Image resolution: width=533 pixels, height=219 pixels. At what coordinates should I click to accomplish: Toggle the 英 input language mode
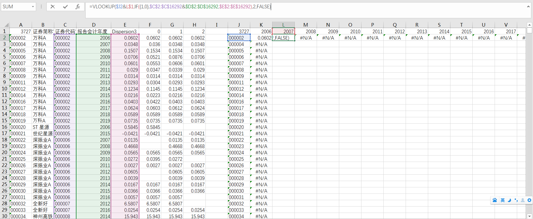coord(502,200)
